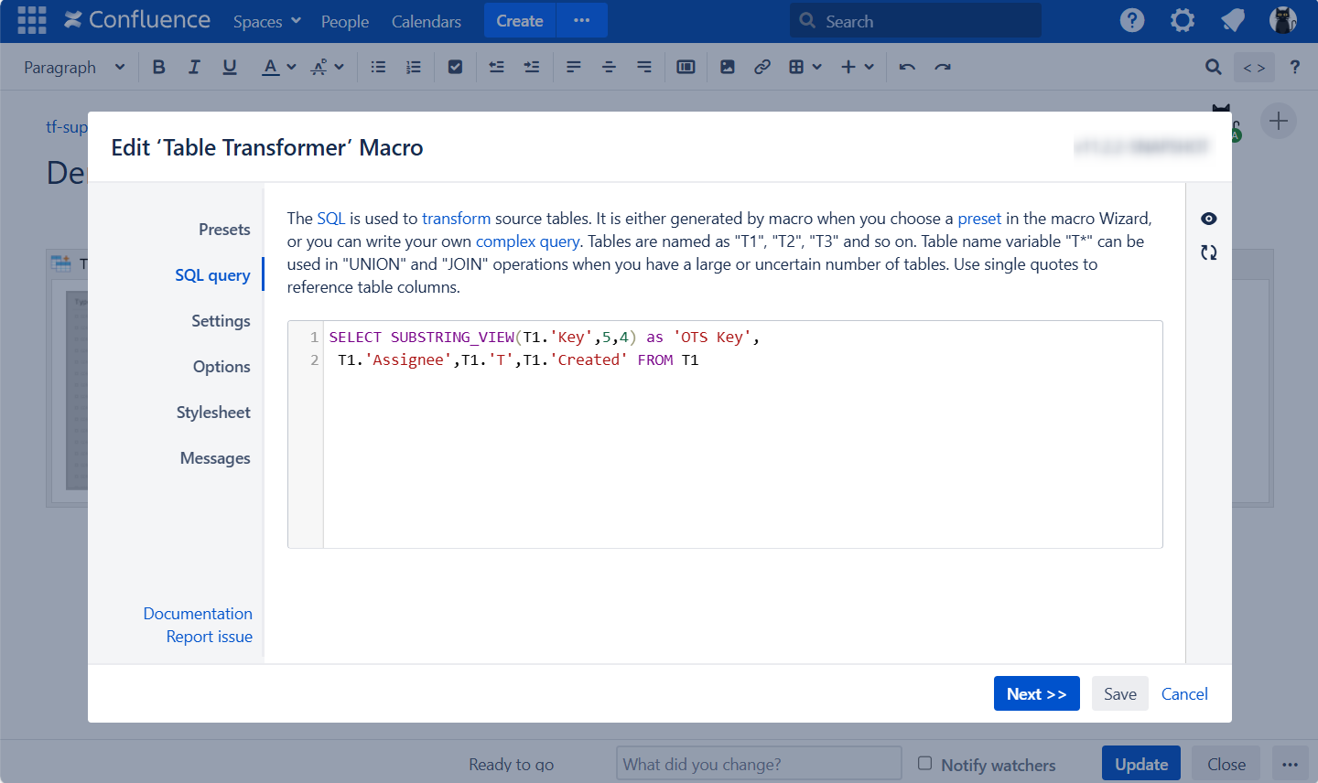This screenshot has width=1318, height=783.
Task: Open the settings gear menu
Action: tap(1183, 20)
